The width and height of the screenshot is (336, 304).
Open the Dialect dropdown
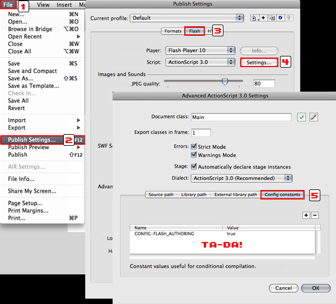pos(241,178)
